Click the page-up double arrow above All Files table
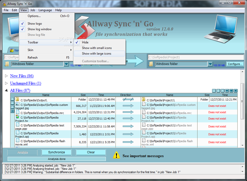The height and width of the screenshot is (181, 247). (x=218, y=91)
